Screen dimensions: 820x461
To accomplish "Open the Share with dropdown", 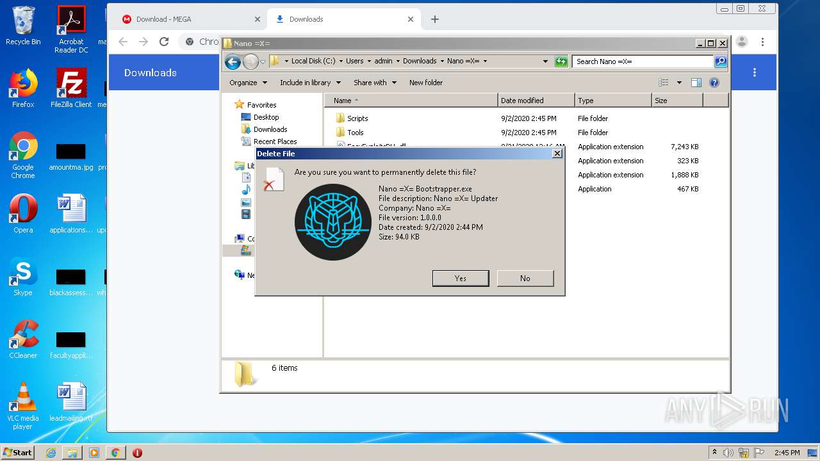I will pyautogui.click(x=375, y=83).
